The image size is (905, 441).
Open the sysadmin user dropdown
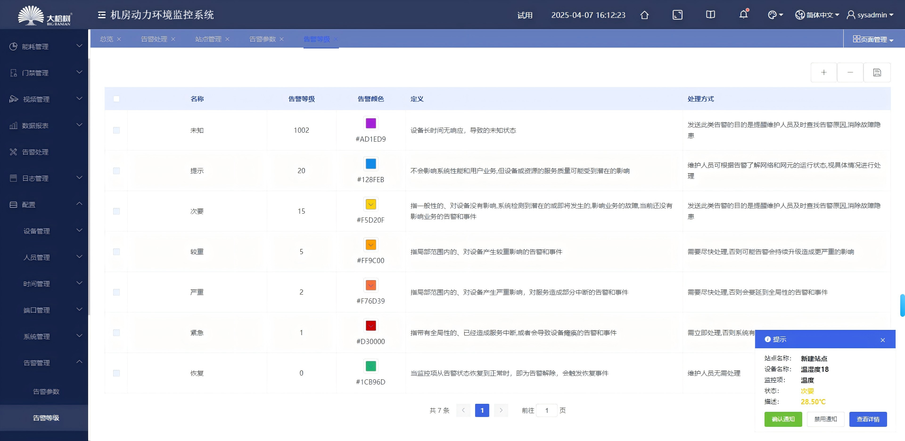coord(870,15)
